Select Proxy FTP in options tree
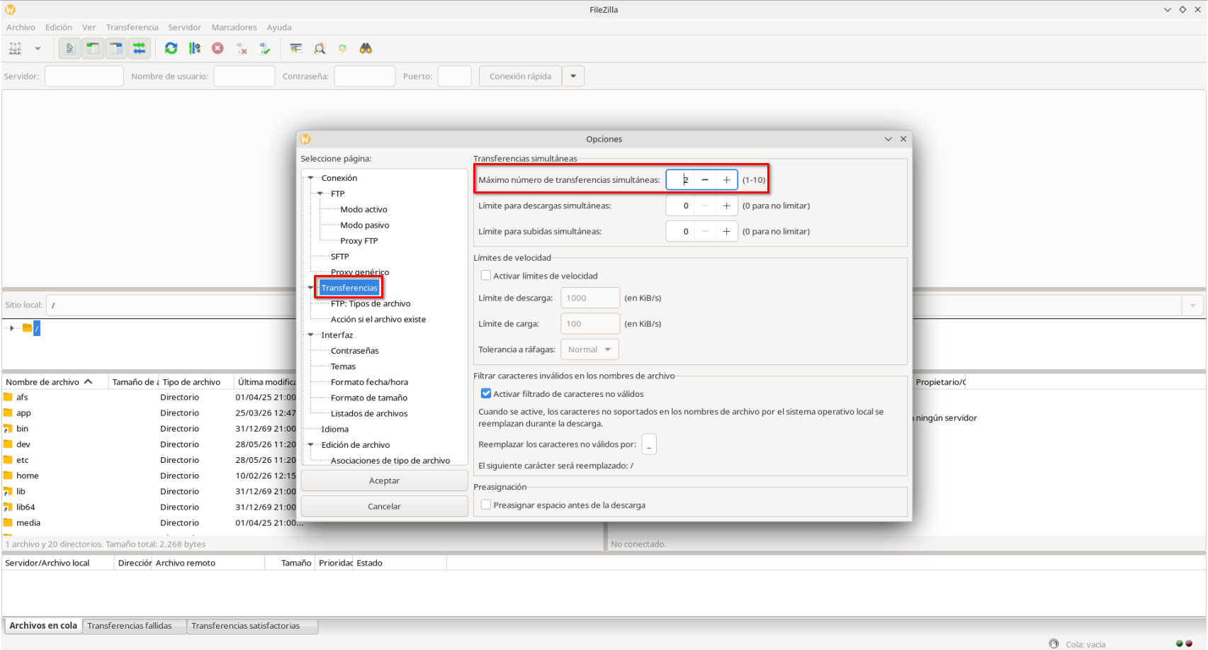1208x650 pixels. (359, 241)
